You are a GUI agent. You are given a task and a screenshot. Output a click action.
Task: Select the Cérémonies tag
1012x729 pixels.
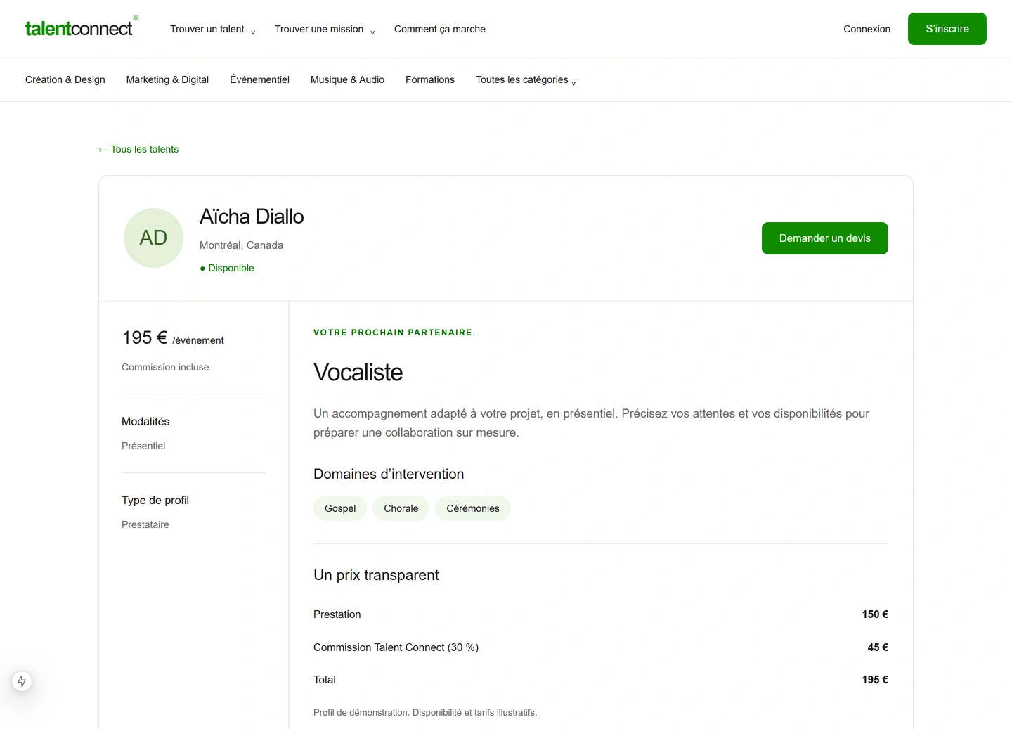[x=473, y=508]
